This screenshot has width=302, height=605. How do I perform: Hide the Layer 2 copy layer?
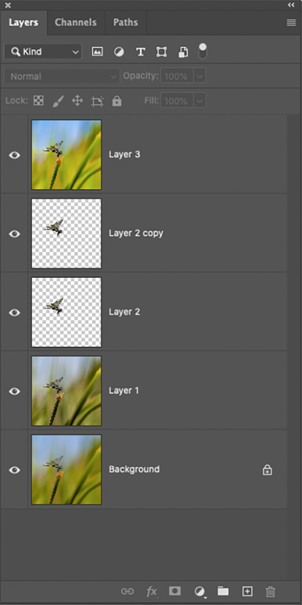tap(15, 234)
